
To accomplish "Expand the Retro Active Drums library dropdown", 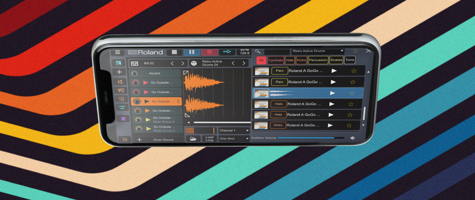I will (x=318, y=51).
